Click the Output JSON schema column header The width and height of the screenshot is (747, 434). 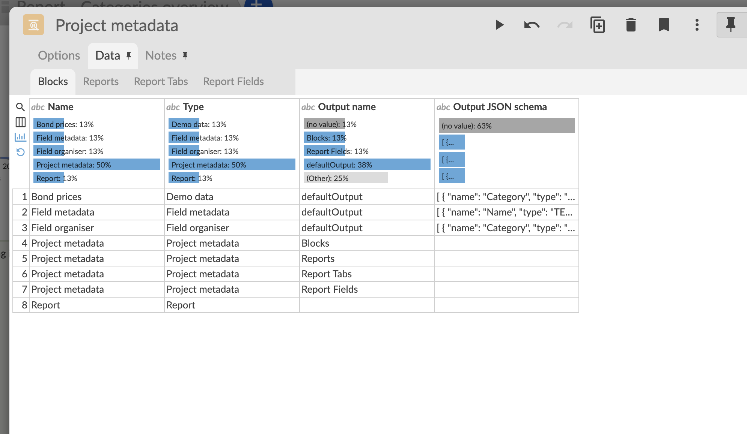[x=500, y=107]
